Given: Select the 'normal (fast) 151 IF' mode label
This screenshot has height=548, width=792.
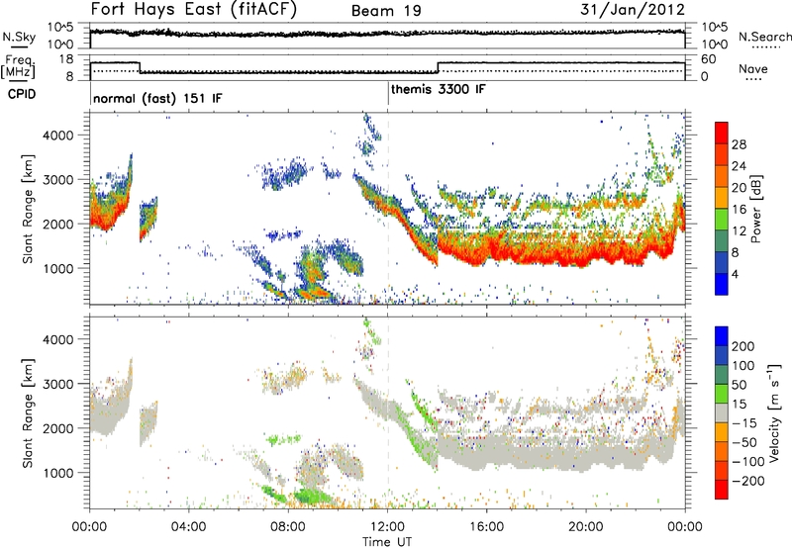Looking at the screenshot, I should point(157,98).
